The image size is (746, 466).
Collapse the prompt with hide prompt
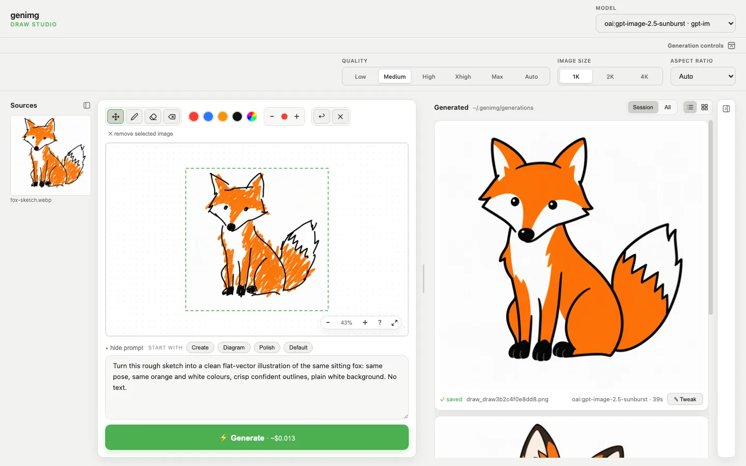(x=124, y=348)
